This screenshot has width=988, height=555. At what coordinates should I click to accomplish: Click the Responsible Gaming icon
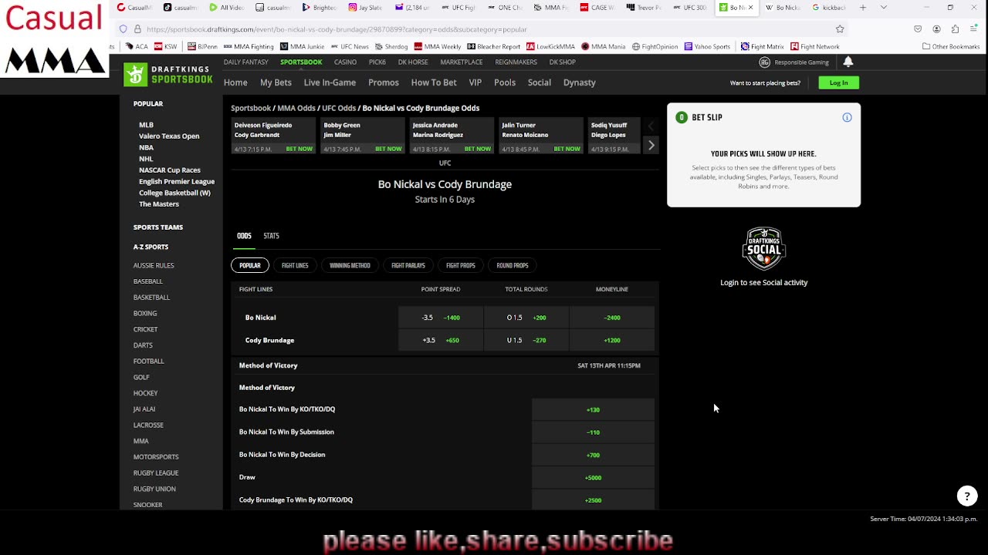coord(764,62)
